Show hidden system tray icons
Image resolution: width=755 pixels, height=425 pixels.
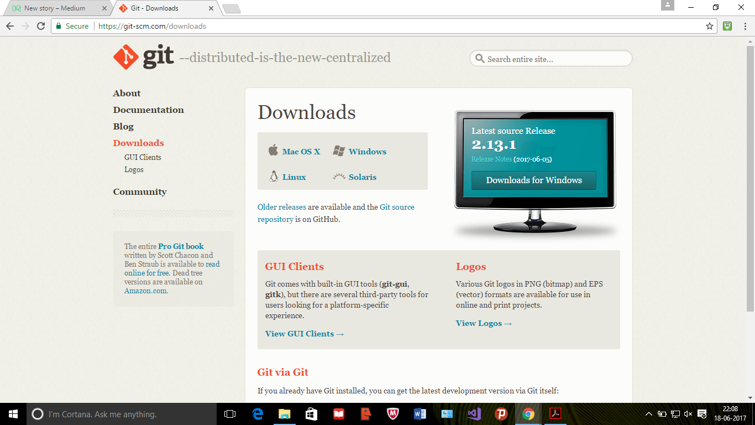(x=649, y=414)
